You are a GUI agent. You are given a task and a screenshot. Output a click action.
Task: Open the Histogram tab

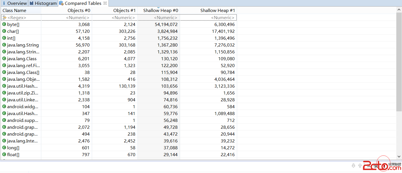pyautogui.click(x=43, y=3)
